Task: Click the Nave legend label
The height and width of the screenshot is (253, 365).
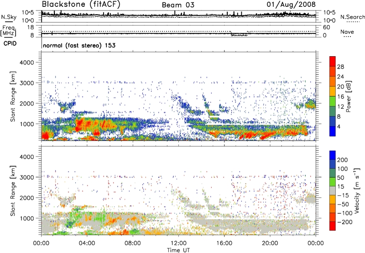Action: pos(347,32)
